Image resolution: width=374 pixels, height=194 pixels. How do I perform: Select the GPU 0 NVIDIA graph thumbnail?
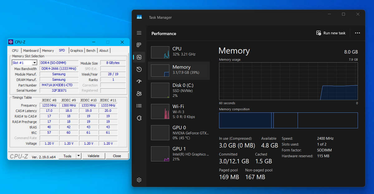160,132
